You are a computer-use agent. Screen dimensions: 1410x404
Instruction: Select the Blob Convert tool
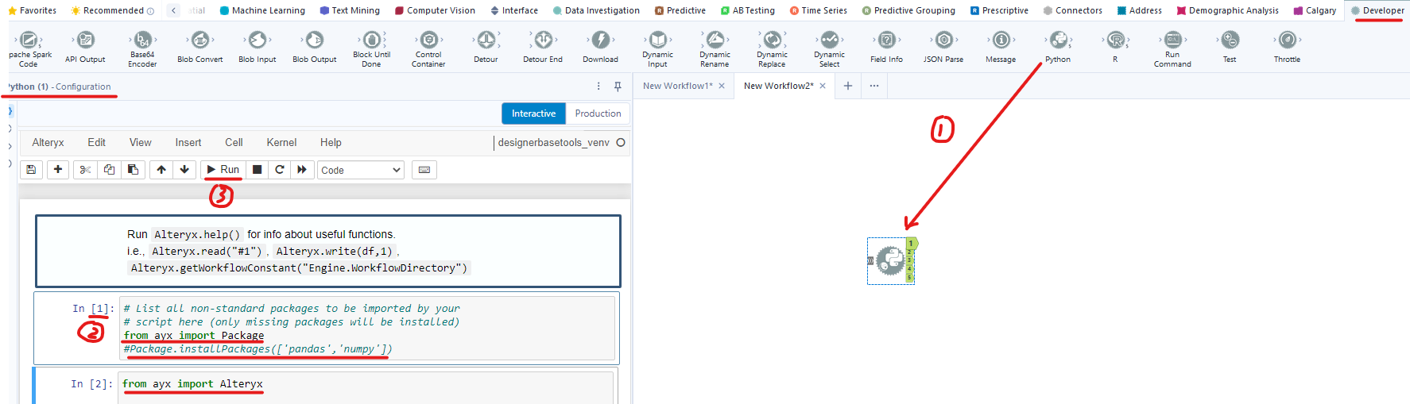click(200, 47)
